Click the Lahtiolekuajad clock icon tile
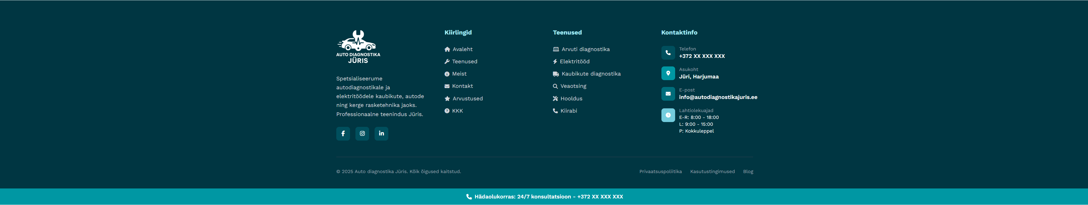 (x=668, y=115)
